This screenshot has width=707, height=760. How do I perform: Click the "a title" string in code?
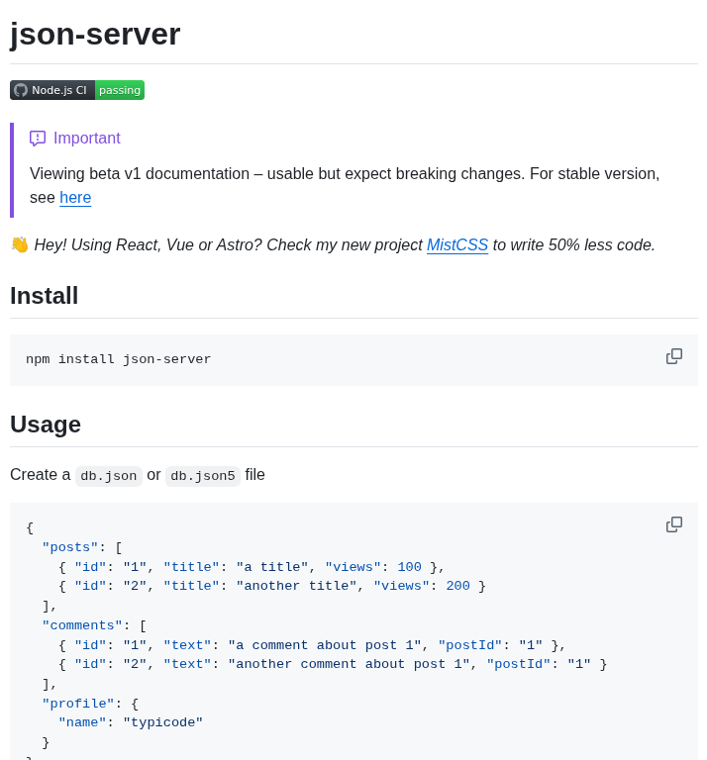click(x=272, y=567)
